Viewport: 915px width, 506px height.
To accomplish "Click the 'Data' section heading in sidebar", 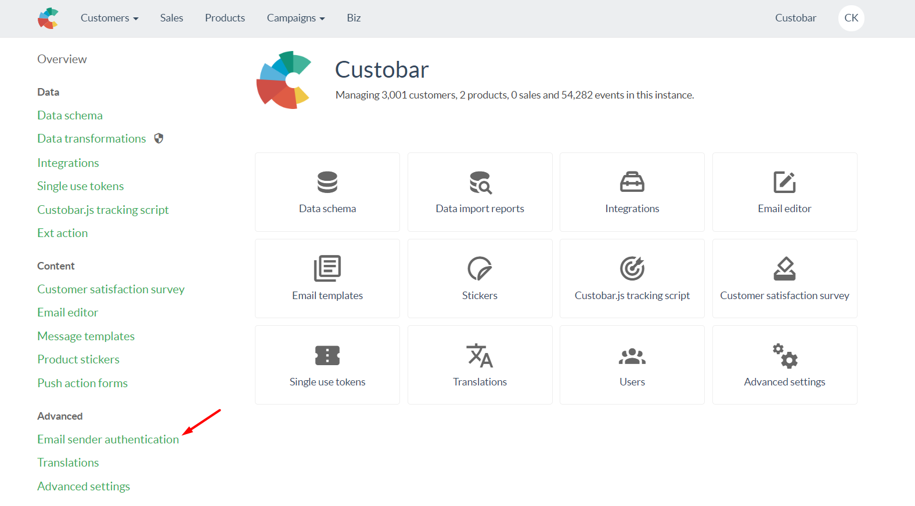I will coord(48,92).
